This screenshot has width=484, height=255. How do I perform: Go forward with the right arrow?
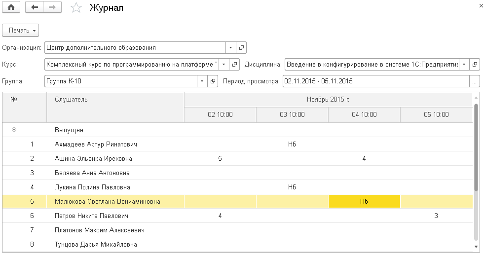(52, 7)
